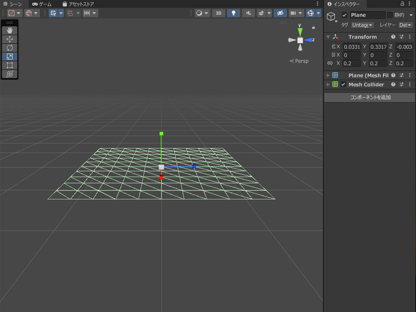The image size is (416, 312).
Task: Toggle scene lighting with the bulb icon
Action: [234, 13]
